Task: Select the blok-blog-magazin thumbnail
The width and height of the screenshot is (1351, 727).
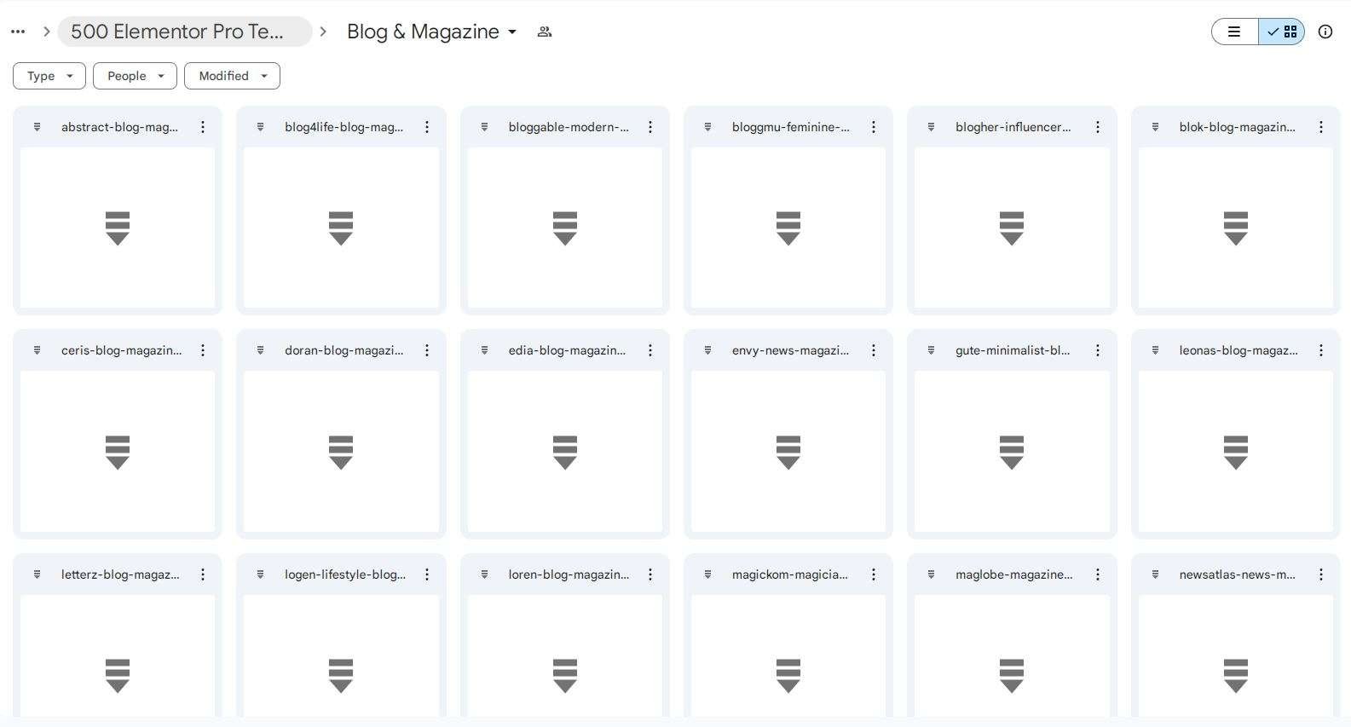Action: (1236, 228)
